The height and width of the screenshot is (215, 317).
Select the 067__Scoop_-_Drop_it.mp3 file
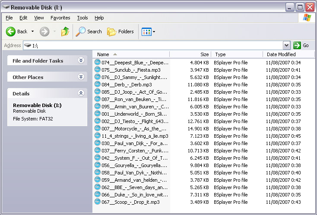pos(130,202)
